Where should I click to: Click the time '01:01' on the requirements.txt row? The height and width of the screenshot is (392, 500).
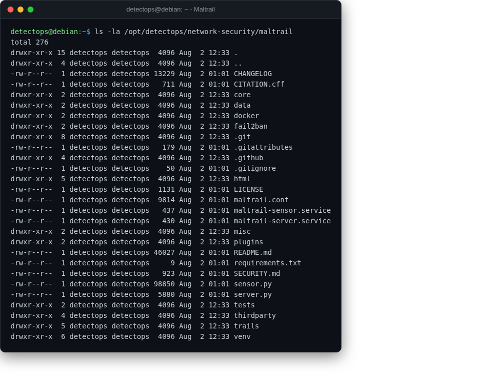coord(219,263)
